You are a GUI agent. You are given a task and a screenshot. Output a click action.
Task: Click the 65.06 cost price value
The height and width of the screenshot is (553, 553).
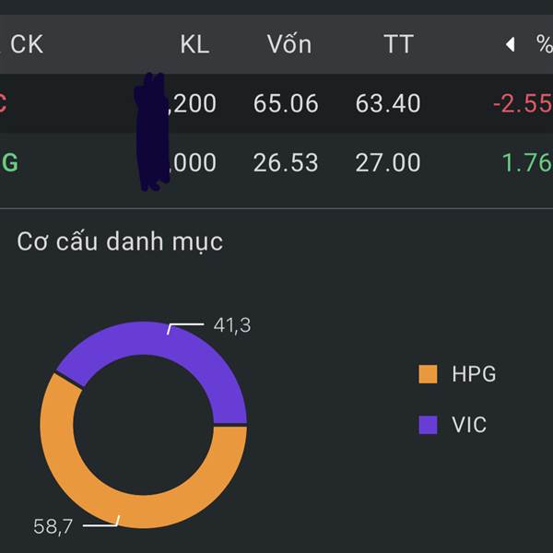286,103
